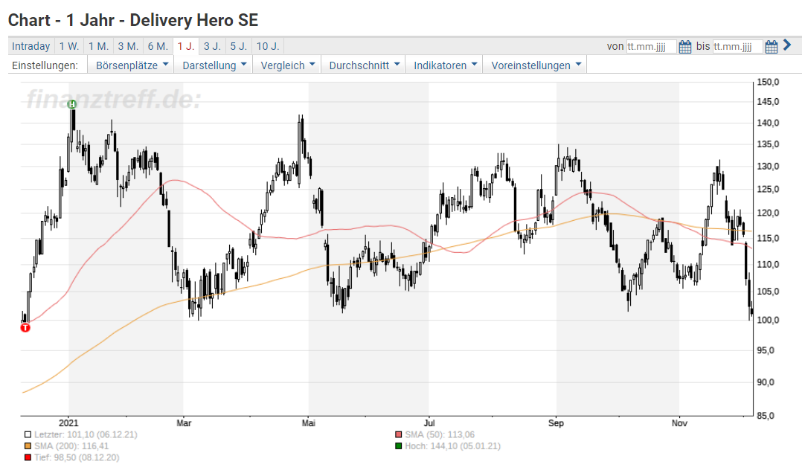Switch to the 1 W. range tab

click(x=68, y=46)
